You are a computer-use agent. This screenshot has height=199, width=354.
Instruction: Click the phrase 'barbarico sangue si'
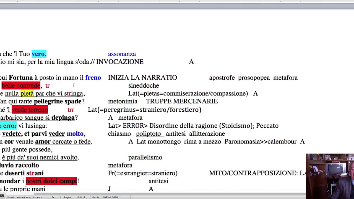tap(24, 118)
